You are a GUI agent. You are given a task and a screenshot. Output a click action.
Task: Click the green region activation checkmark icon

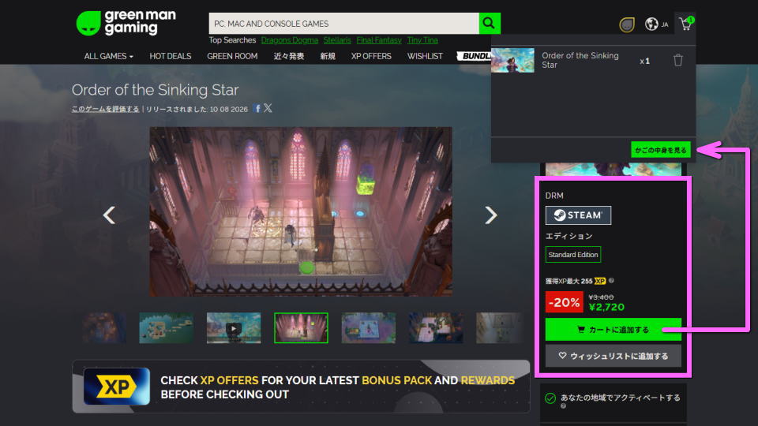click(x=550, y=398)
